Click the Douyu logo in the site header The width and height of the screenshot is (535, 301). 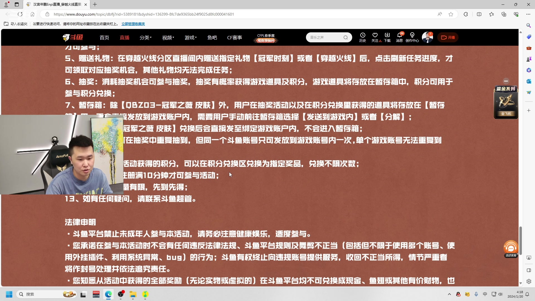[73, 37]
